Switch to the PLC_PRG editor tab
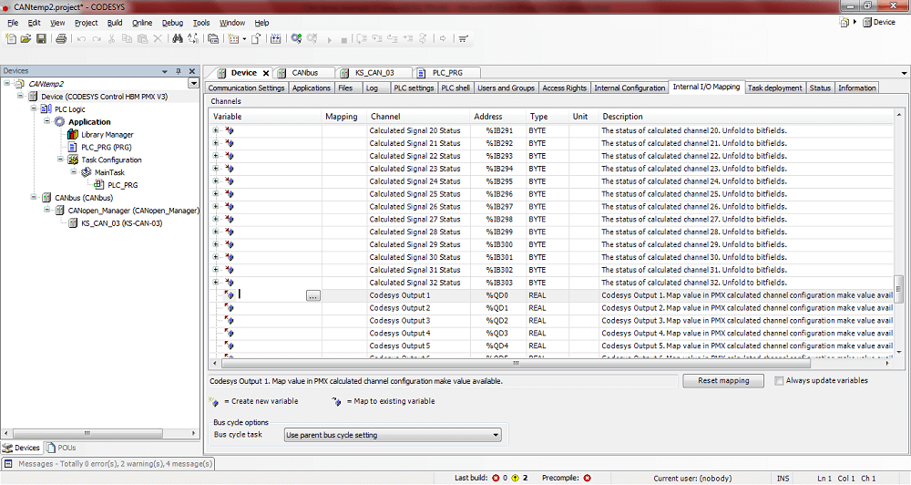 click(x=447, y=73)
